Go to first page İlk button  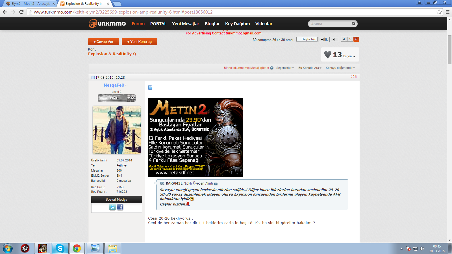point(324,39)
